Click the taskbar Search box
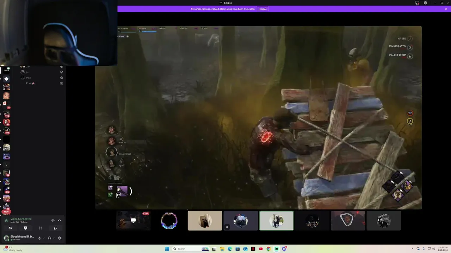Viewport: 451px width, 253px height. (x=190, y=249)
